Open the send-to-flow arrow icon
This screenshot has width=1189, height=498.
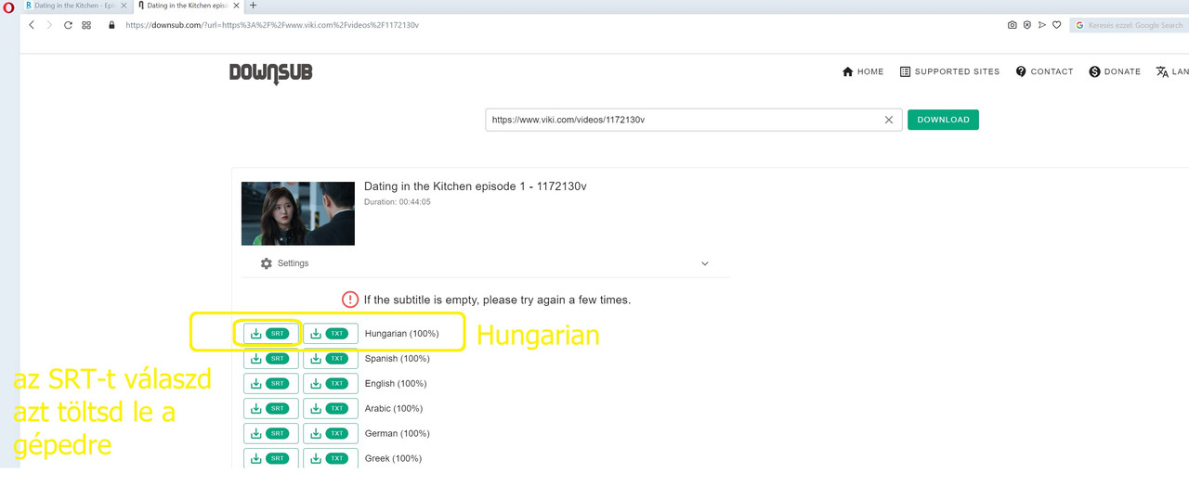tap(1041, 25)
